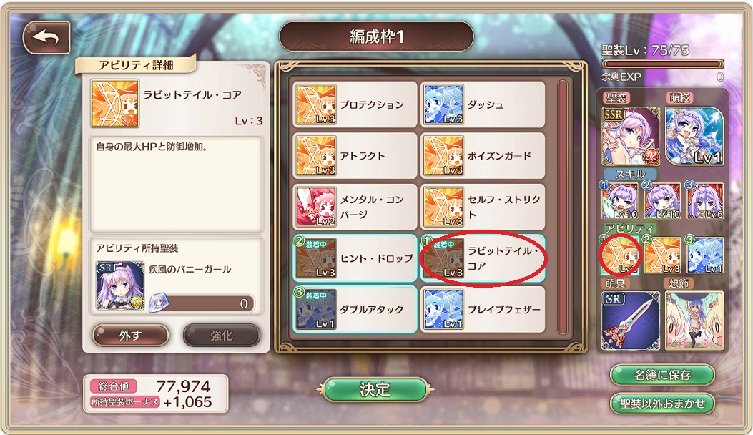Select the ダッシュ ability
The width and height of the screenshot is (753, 435).
(483, 104)
